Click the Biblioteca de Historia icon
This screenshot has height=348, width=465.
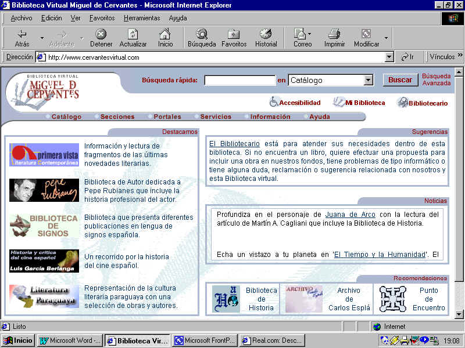click(226, 299)
